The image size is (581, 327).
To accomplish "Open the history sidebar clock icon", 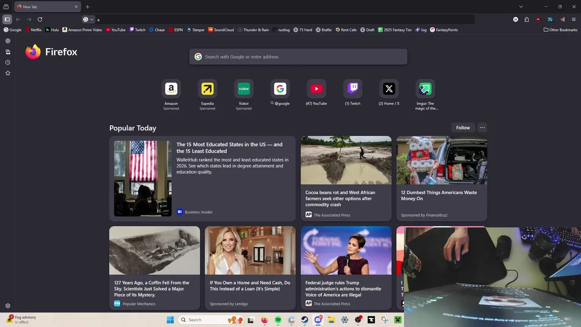I will [x=8, y=62].
